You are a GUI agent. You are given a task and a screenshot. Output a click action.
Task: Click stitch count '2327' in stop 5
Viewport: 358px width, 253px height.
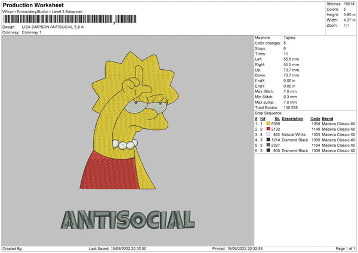tap(276, 145)
